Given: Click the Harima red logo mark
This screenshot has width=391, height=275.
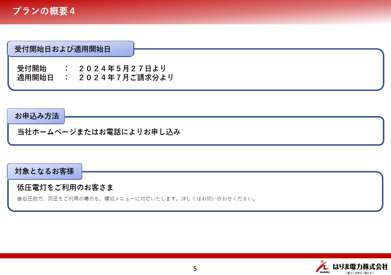Looking at the screenshot, I should click(322, 266).
